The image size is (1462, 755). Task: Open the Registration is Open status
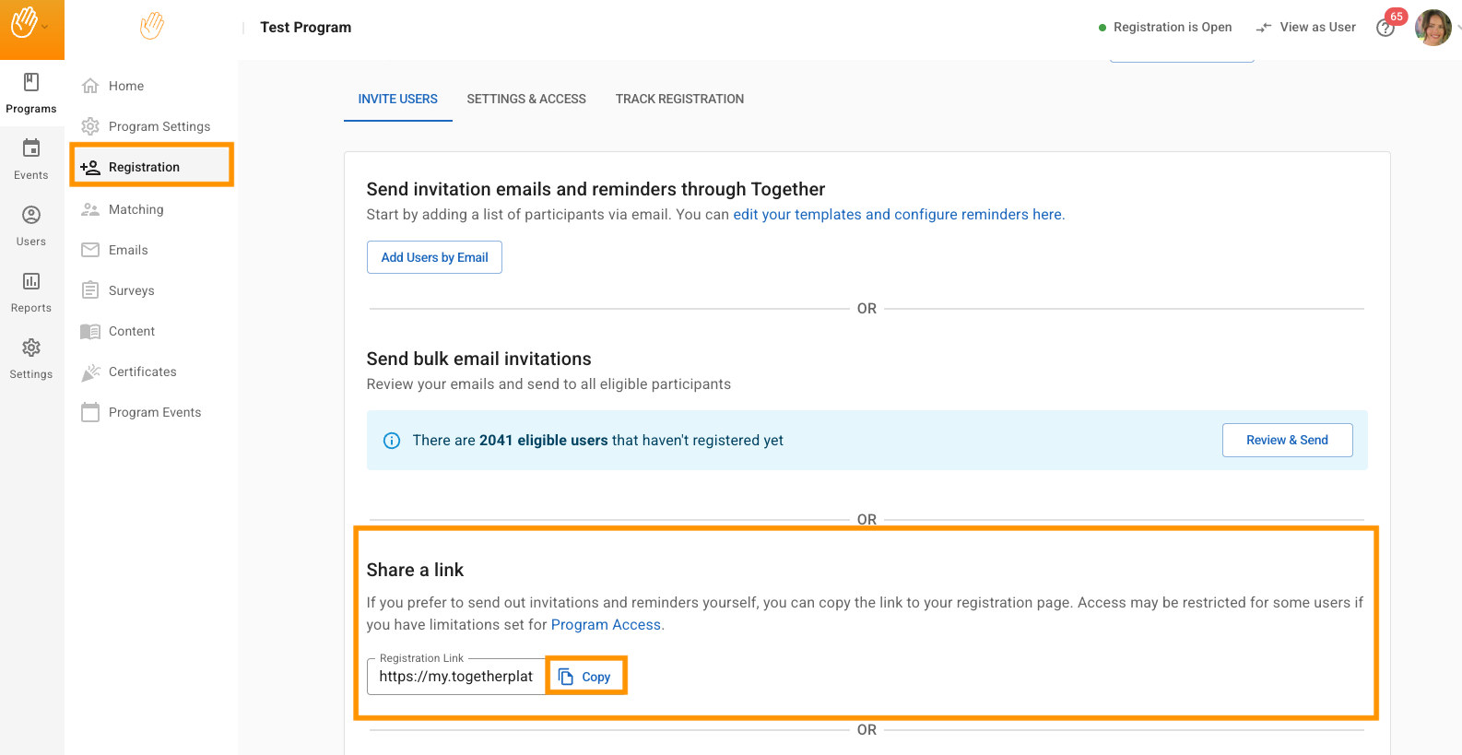point(1165,28)
